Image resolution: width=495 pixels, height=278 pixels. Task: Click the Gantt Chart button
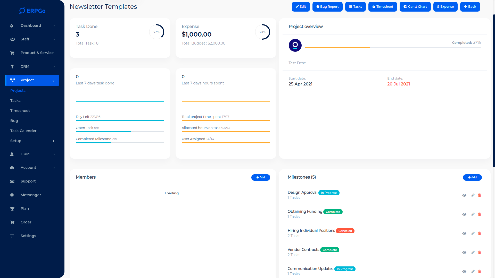(415, 7)
